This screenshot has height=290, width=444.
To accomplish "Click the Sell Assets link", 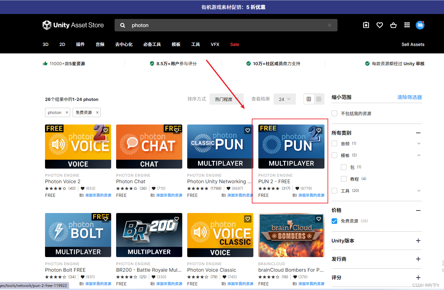I will [x=413, y=44].
